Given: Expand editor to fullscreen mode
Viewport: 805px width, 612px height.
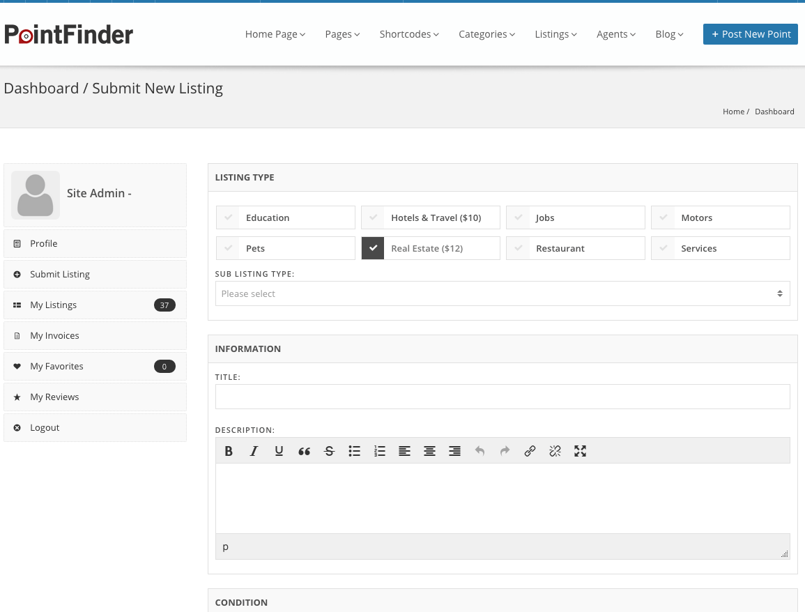Looking at the screenshot, I should [580, 451].
